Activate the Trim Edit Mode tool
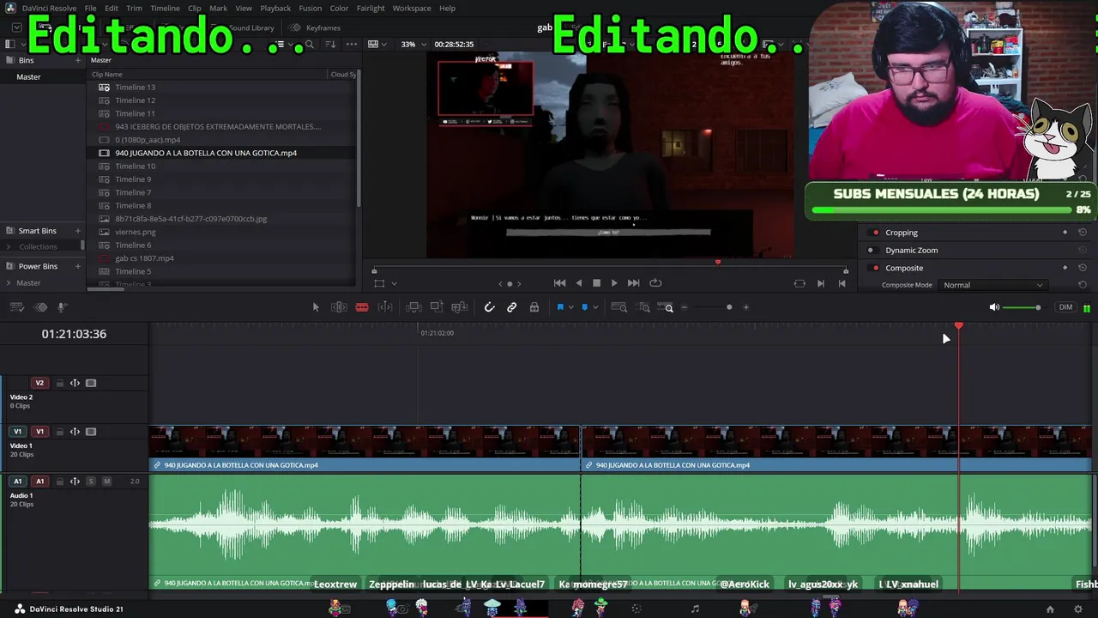Screen dimensions: 1098x618 [339, 307]
